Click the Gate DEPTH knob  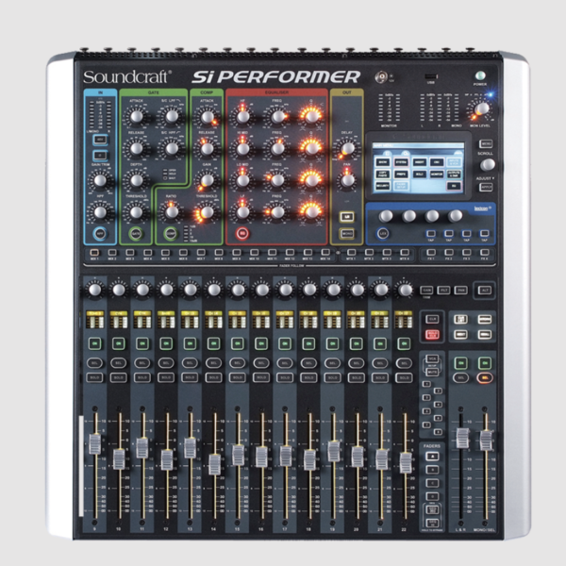click(x=137, y=180)
